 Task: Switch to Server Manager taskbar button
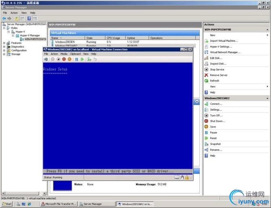[96, 204]
